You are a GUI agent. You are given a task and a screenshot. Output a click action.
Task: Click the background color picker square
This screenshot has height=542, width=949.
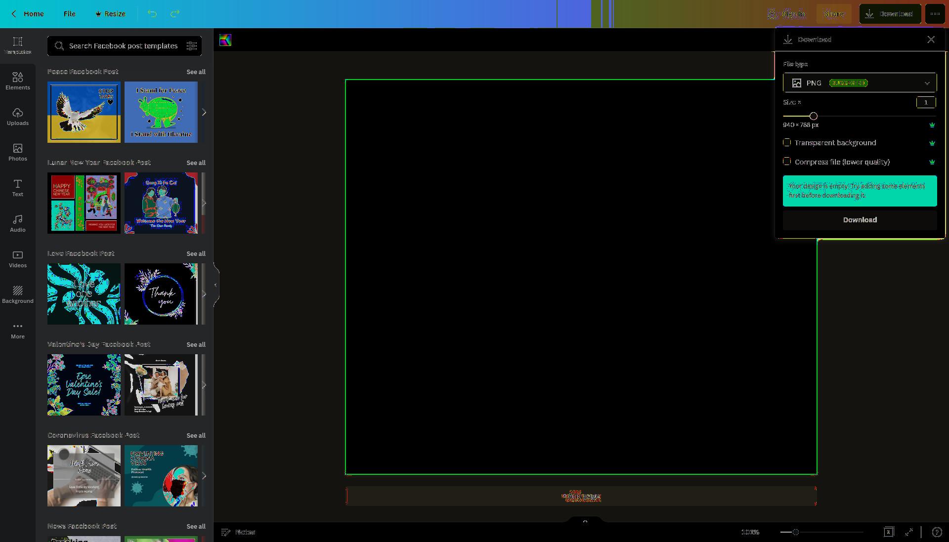[225, 40]
